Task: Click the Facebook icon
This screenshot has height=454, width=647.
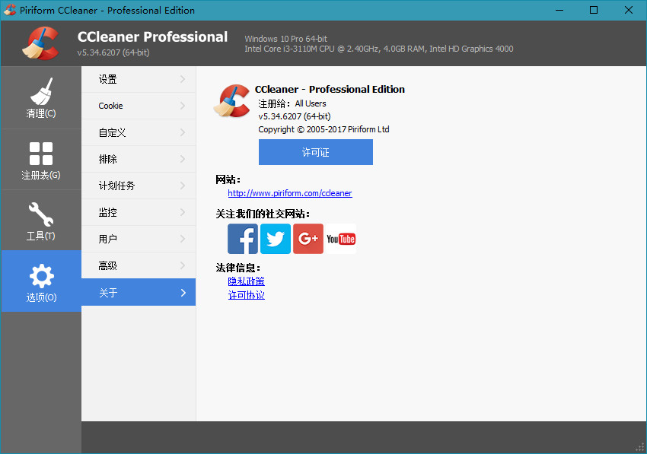Action: pyautogui.click(x=243, y=239)
